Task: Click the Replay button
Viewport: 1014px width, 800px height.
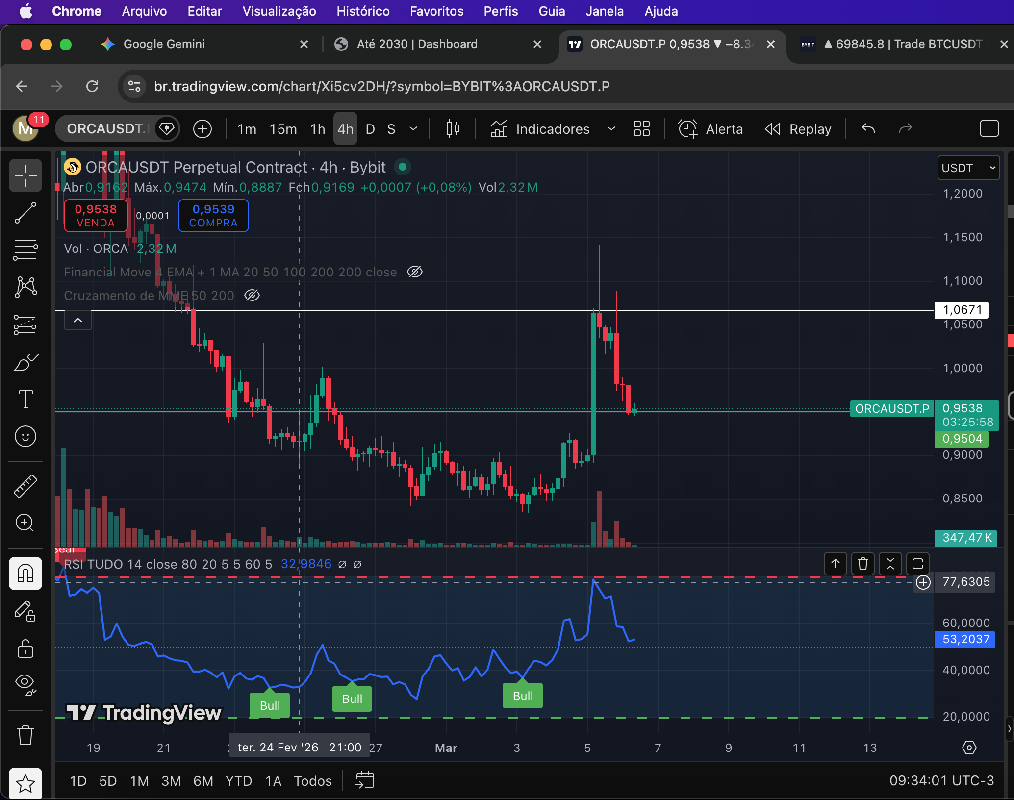Action: pyautogui.click(x=798, y=129)
